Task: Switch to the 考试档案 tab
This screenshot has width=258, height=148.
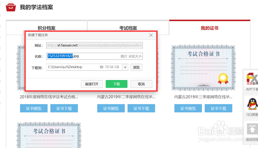Action: click(x=128, y=28)
